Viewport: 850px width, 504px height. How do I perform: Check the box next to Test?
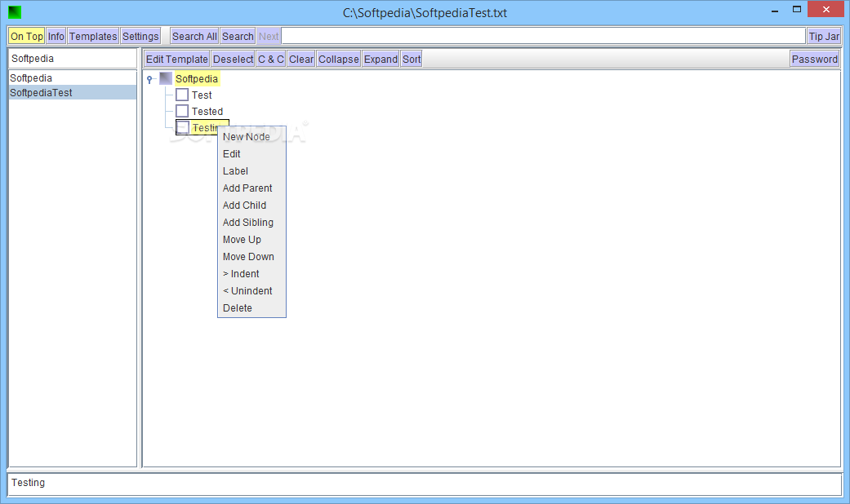pos(182,95)
